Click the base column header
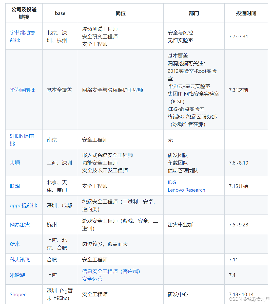Viewport: 274px width, 304px height. tap(60, 13)
